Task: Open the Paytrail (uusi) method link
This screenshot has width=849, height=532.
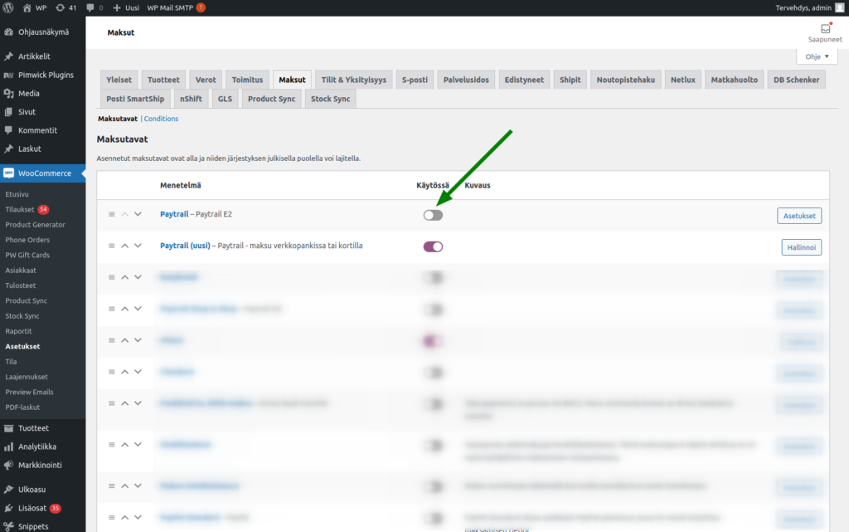Action: click(185, 246)
